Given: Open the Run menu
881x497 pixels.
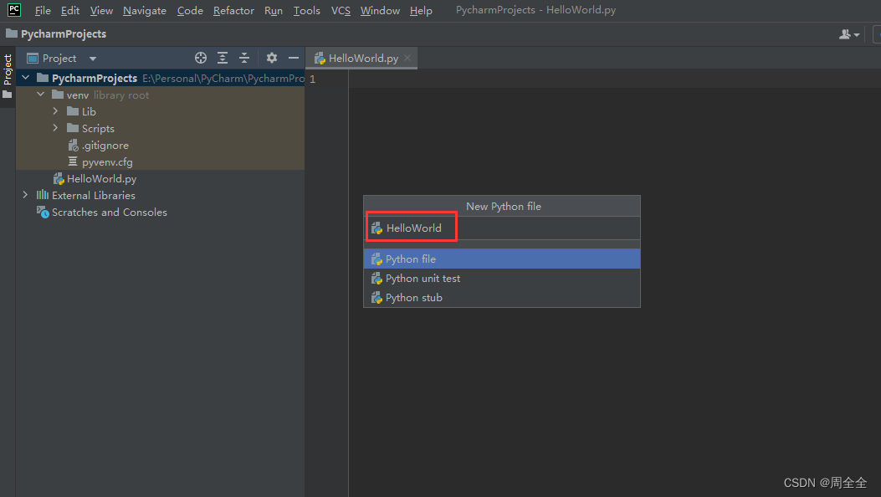Looking at the screenshot, I should click(x=274, y=11).
